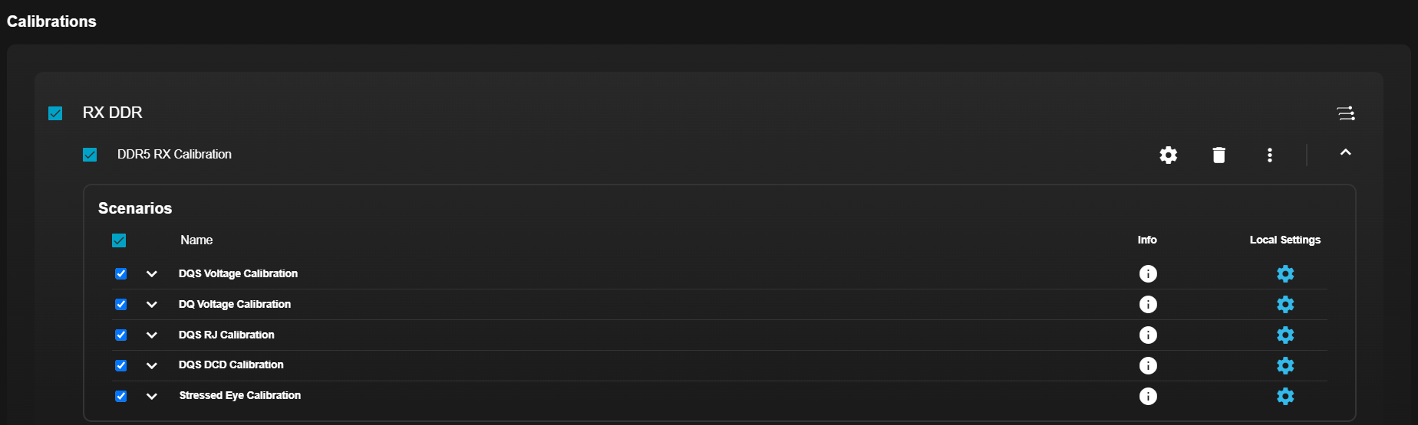Viewport: 1418px width, 425px height.
Task: Collapse the DDR5 RX Calibration section
Action: click(1345, 153)
